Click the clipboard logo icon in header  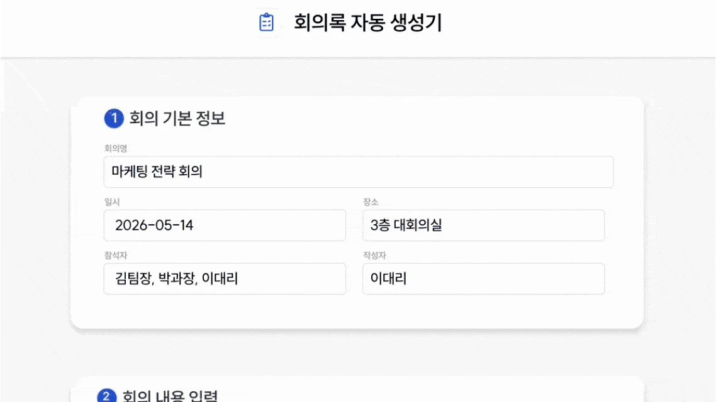[x=266, y=23]
